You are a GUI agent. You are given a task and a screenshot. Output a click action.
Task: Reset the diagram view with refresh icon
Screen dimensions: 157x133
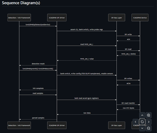(142, 122)
